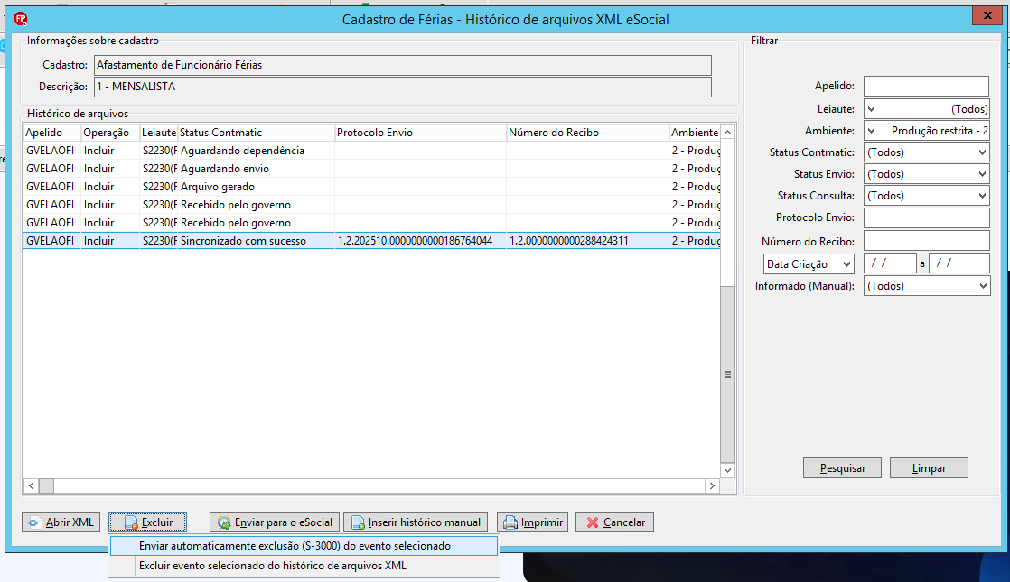Focus the Apelido filter field

[926, 86]
